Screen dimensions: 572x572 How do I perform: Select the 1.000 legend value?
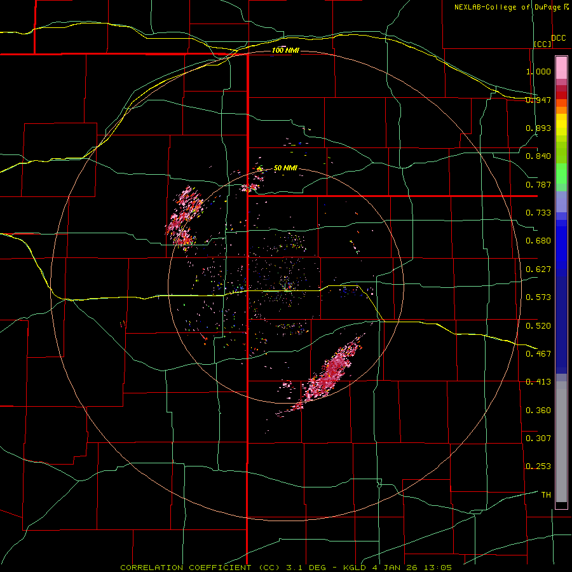(538, 71)
